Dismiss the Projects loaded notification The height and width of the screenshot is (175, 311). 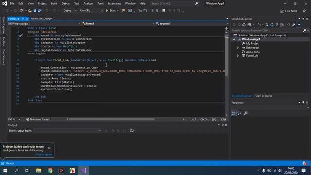[x=49, y=148]
